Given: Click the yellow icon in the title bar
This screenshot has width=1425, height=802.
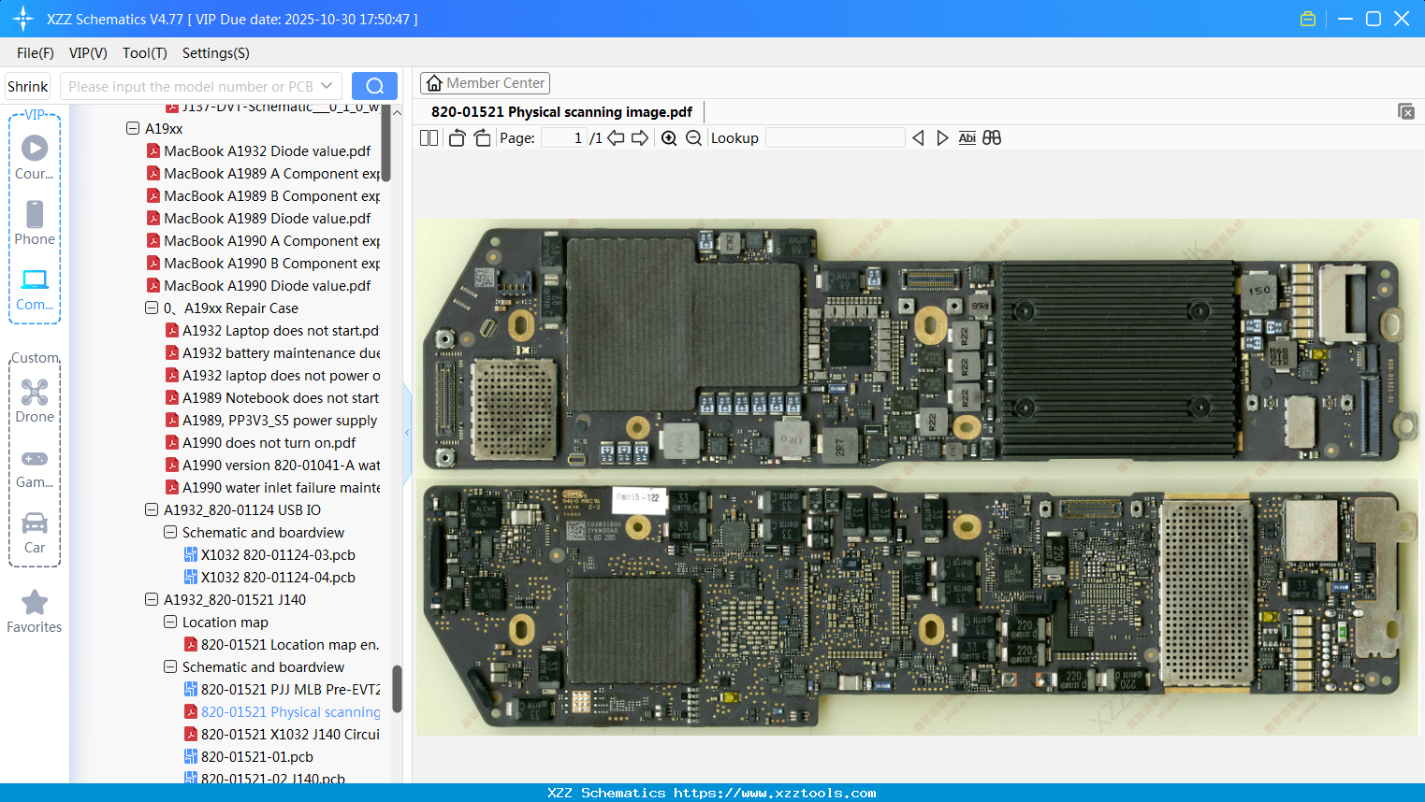Looking at the screenshot, I should 1308,19.
